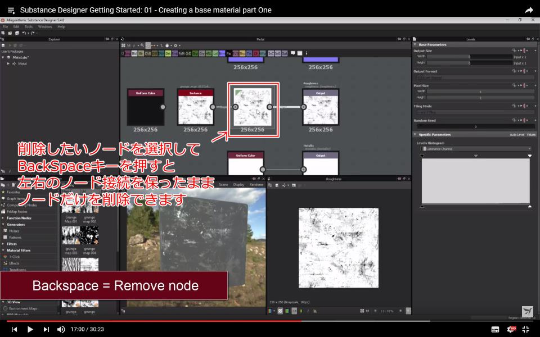540x337 pixels.
Task: Collapse the Base Parameters section
Action: (415, 45)
